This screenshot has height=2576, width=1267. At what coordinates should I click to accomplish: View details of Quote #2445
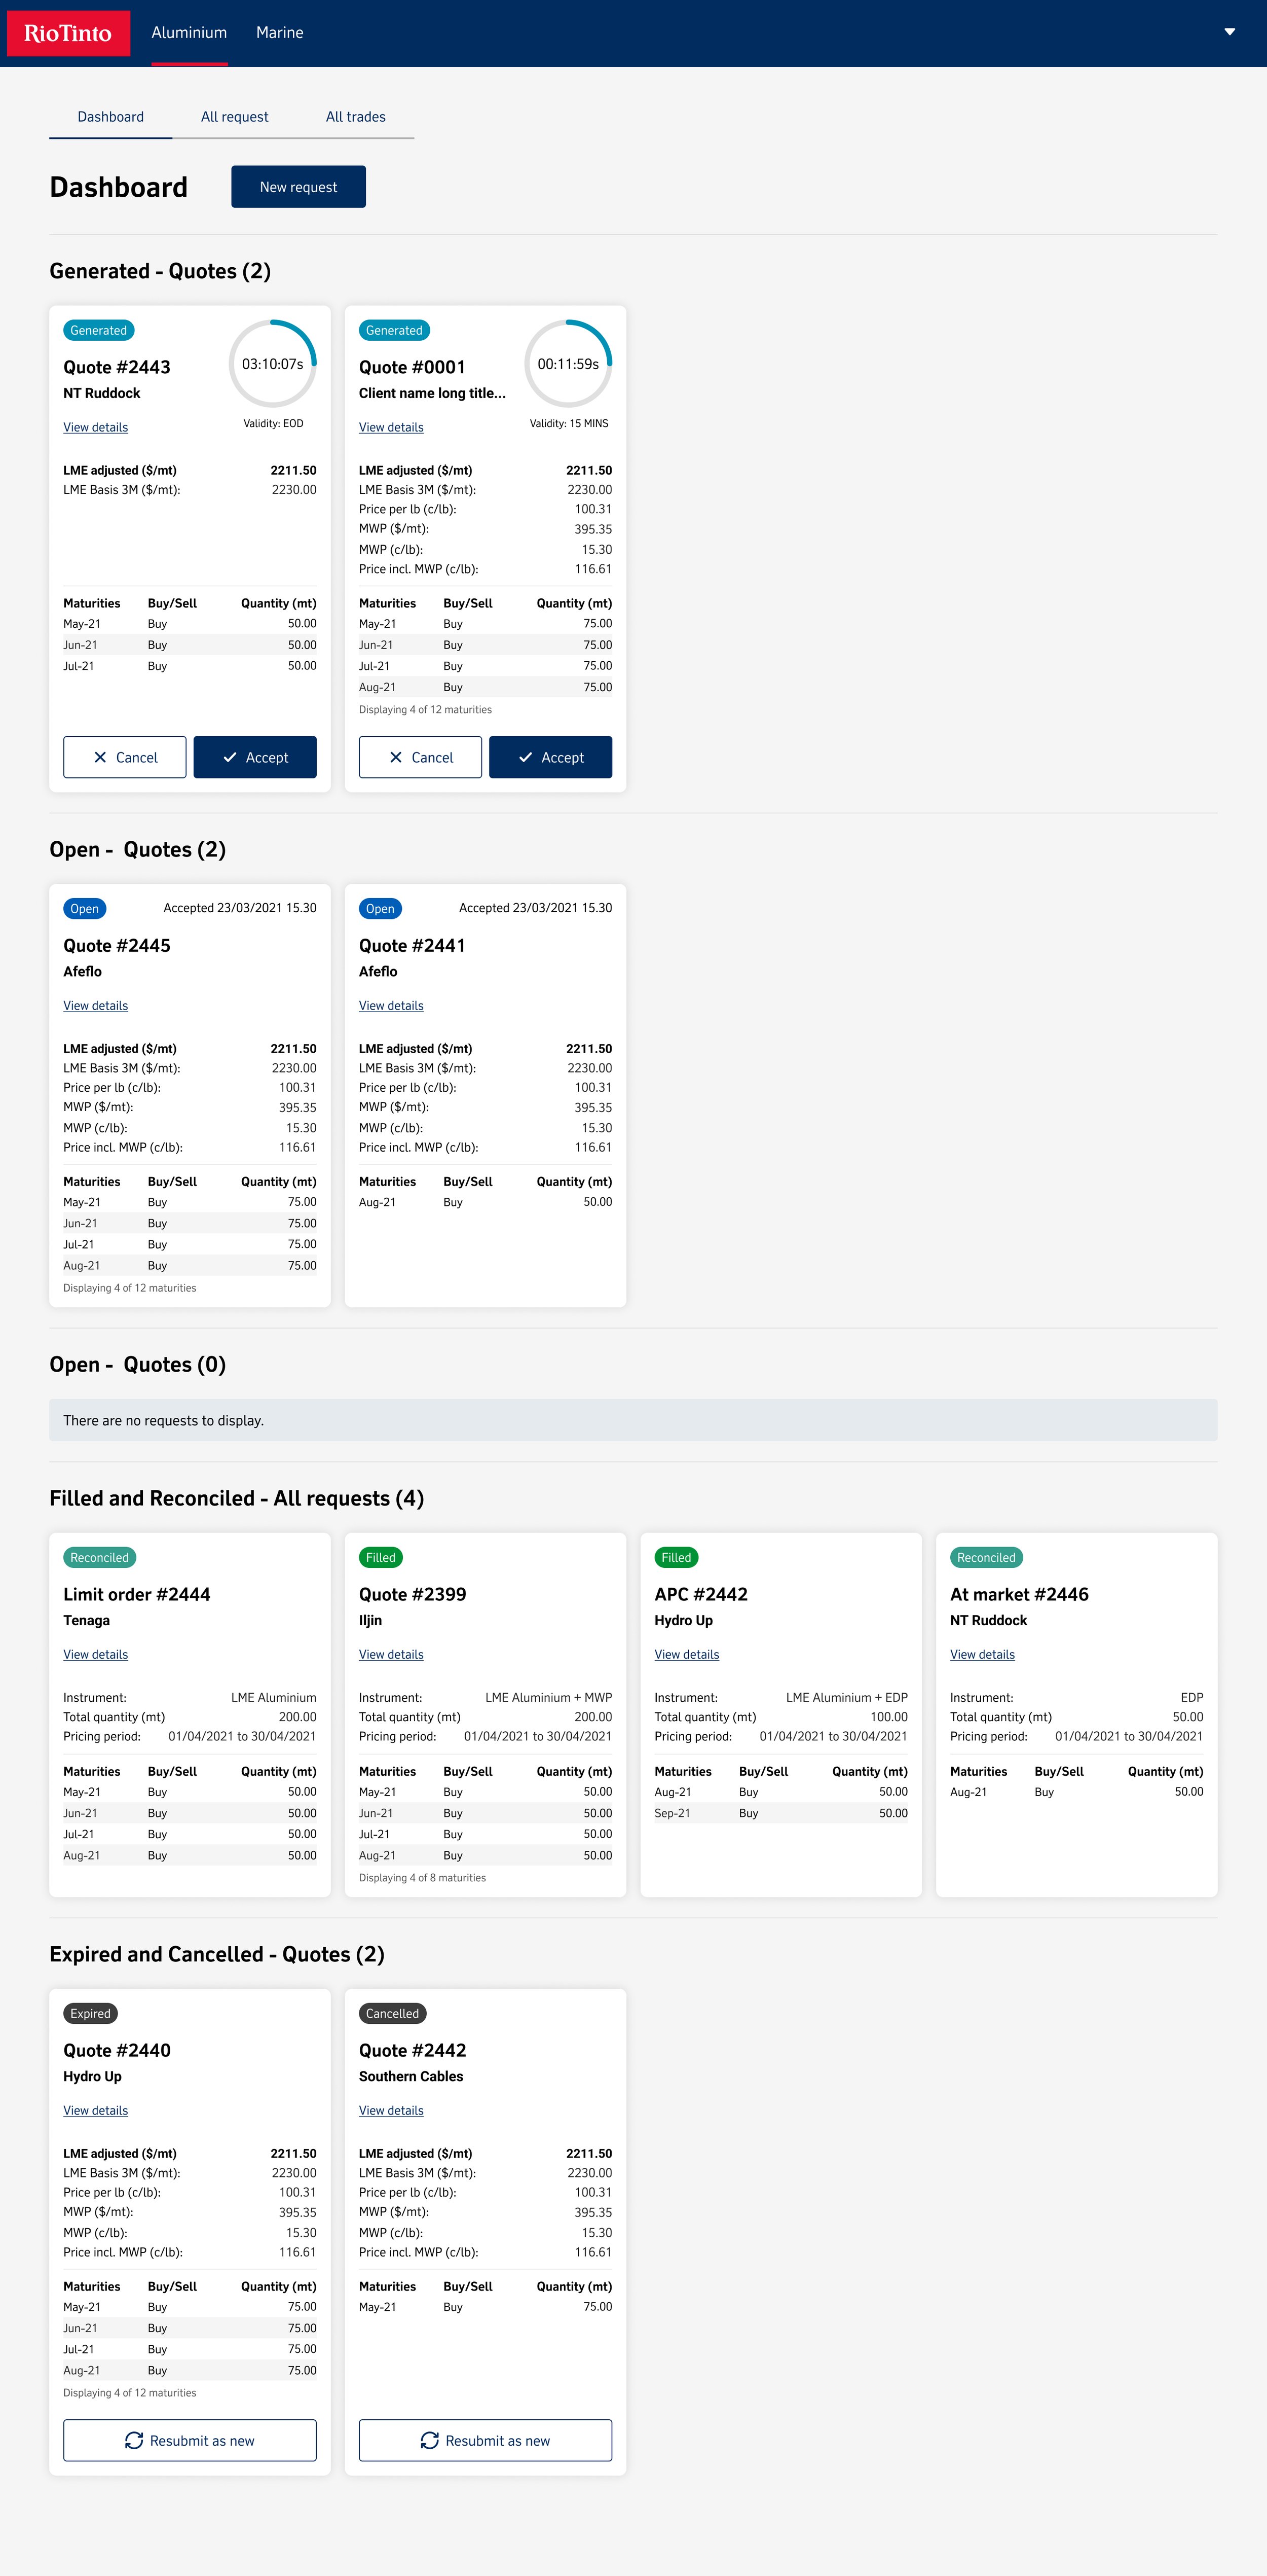click(96, 1006)
